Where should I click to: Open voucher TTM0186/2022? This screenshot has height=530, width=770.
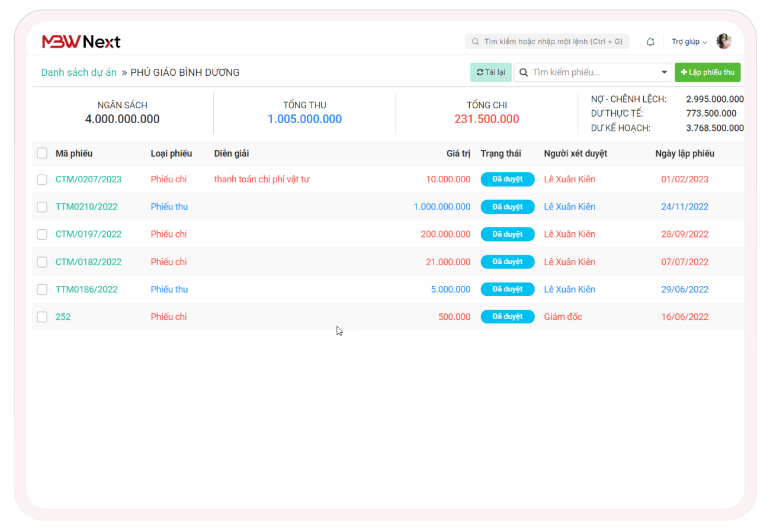coord(86,289)
